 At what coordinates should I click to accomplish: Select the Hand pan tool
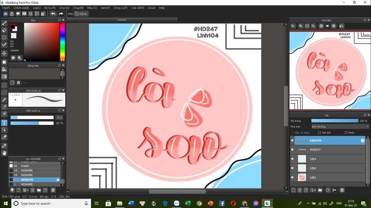pyautogui.click(x=4, y=153)
